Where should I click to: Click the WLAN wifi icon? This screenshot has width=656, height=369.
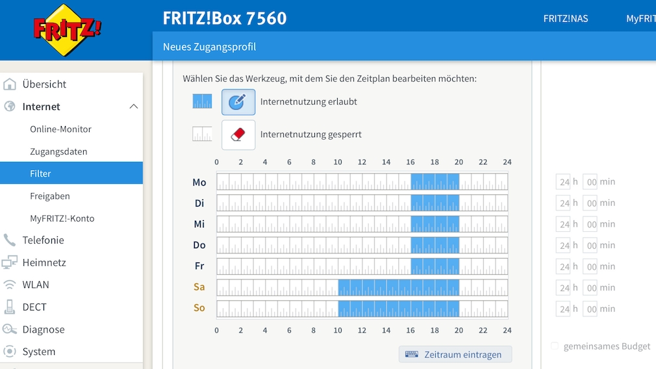point(9,285)
